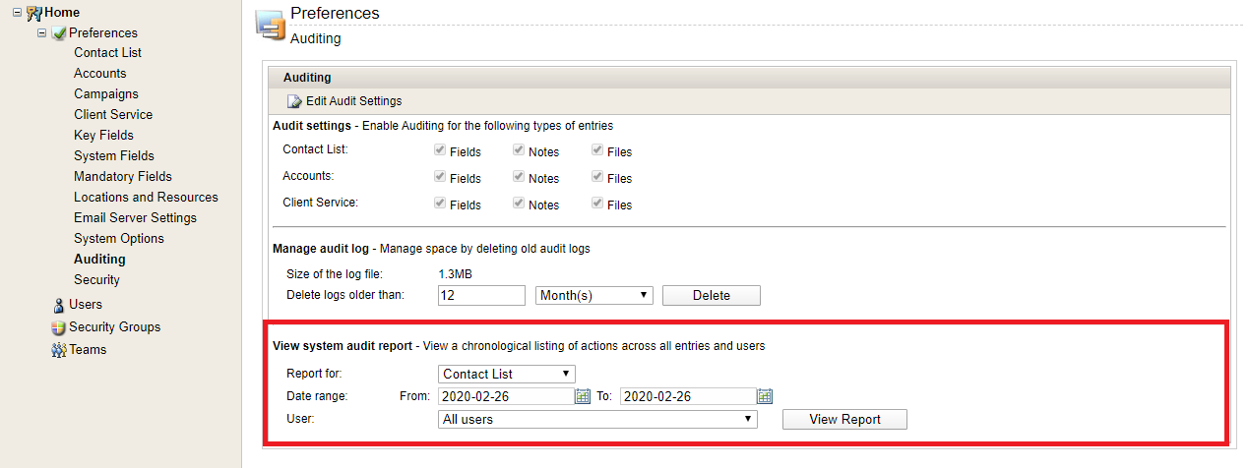
Task: Collapse the Home tree node
Action: 17,12
